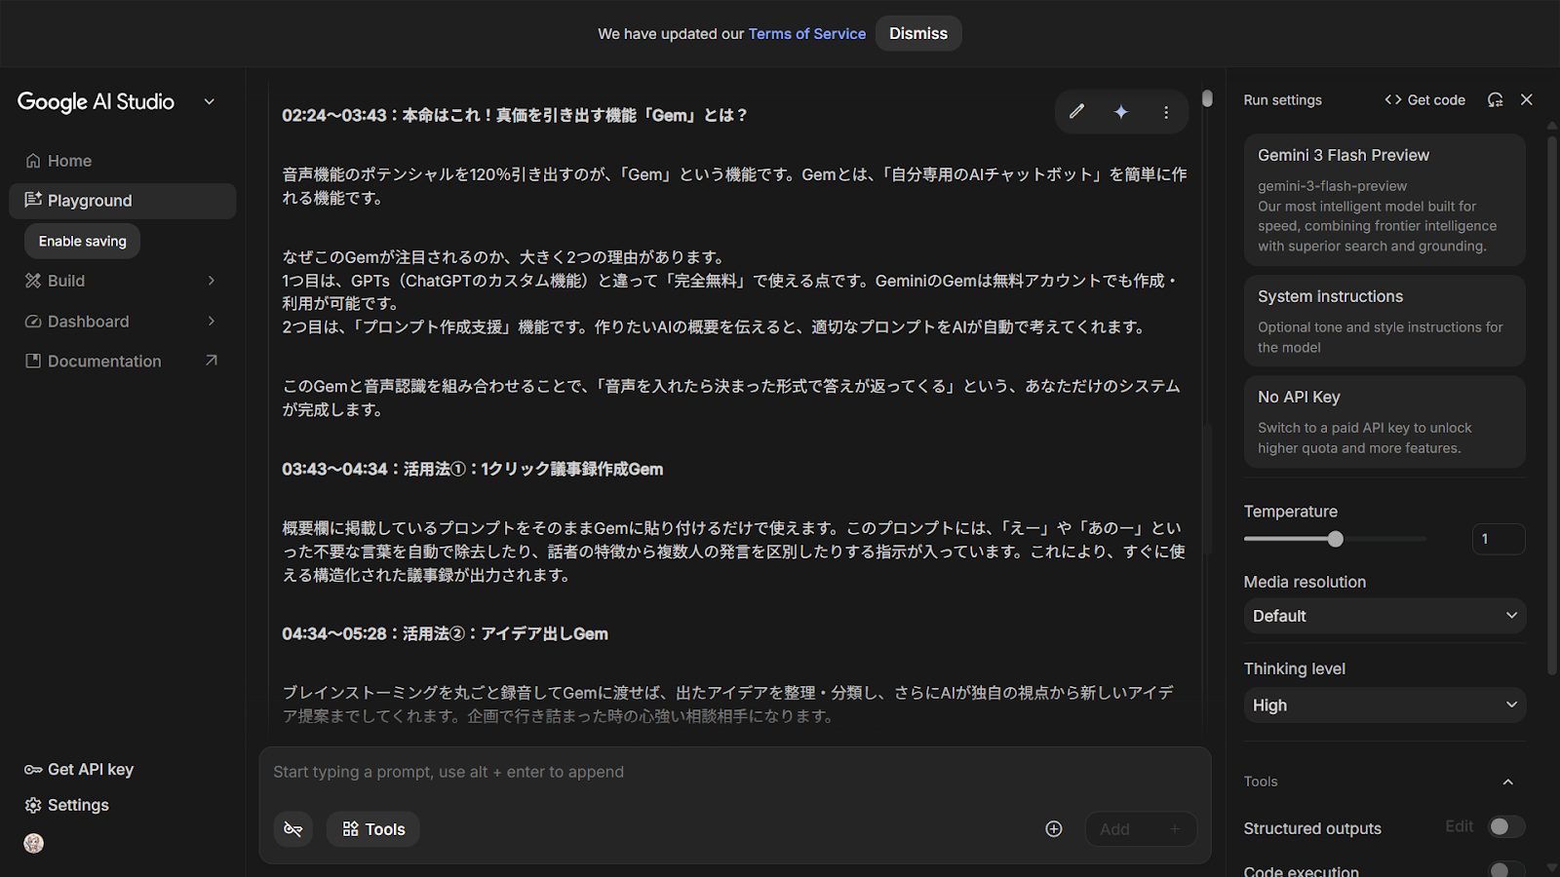Dismiss the Terms of Service banner
This screenshot has height=877, width=1560.
[x=917, y=34]
